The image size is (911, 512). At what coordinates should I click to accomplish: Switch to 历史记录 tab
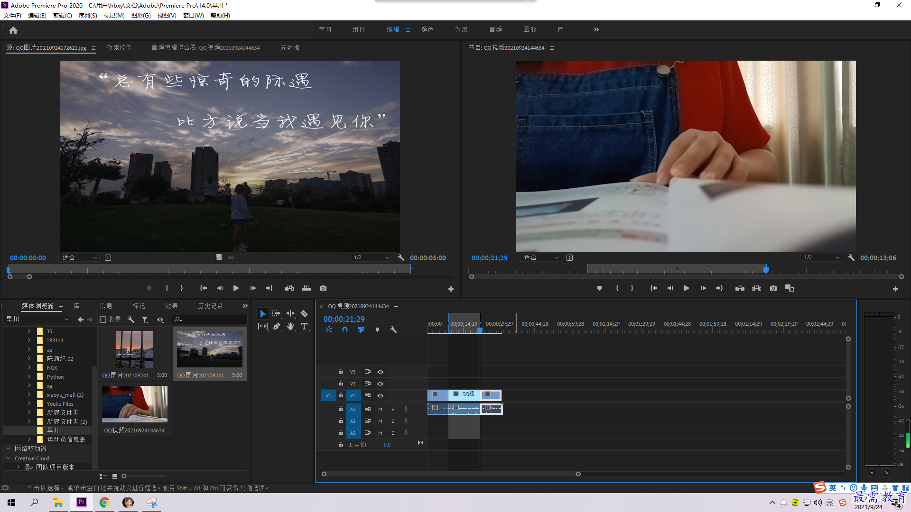coord(210,306)
